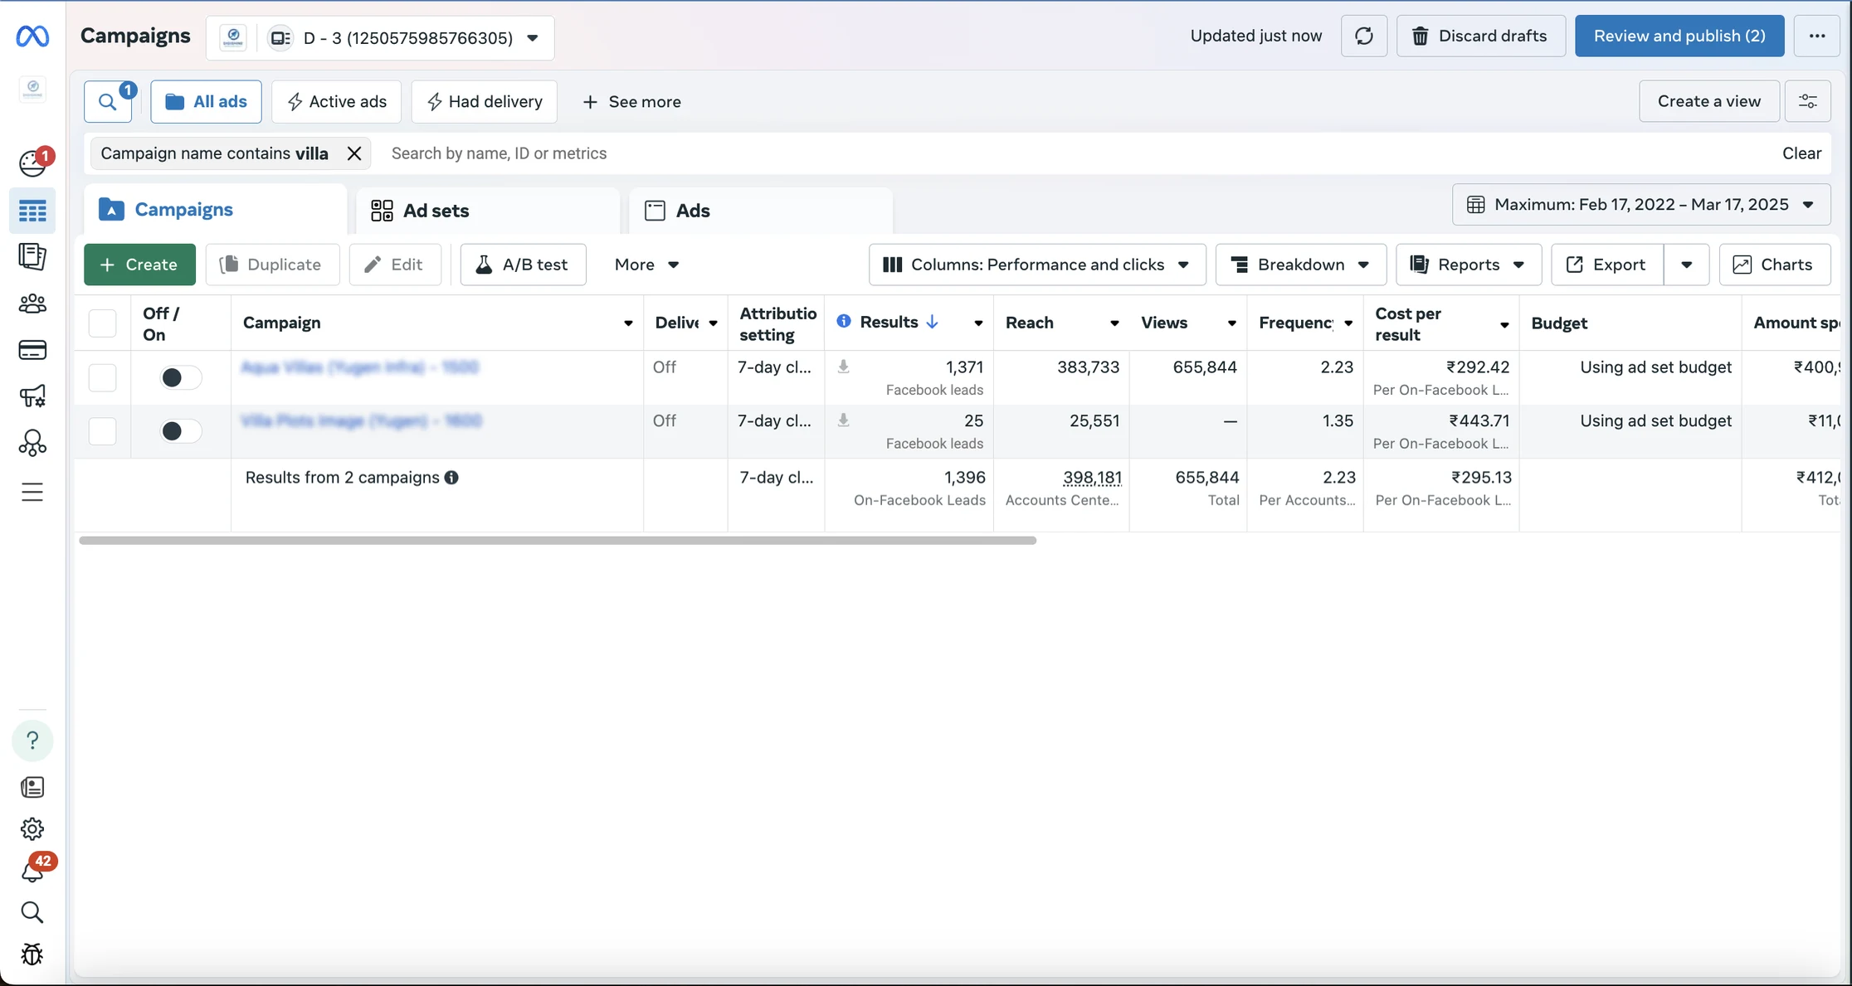Open Audiences people icon in sidebar
1852x986 pixels.
point(32,304)
